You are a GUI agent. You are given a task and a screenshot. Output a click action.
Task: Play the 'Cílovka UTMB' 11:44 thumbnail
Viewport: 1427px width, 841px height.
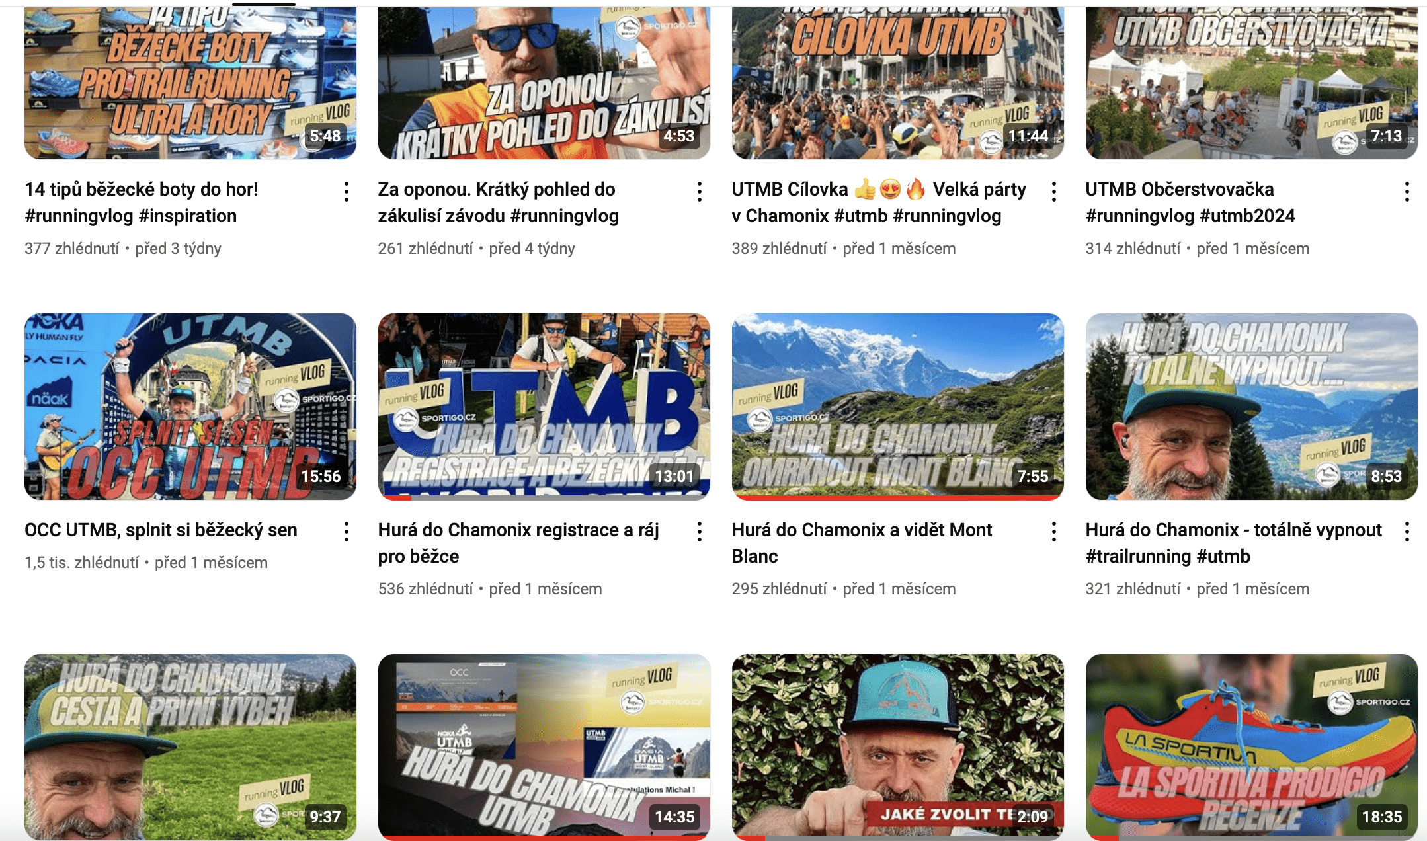point(898,83)
